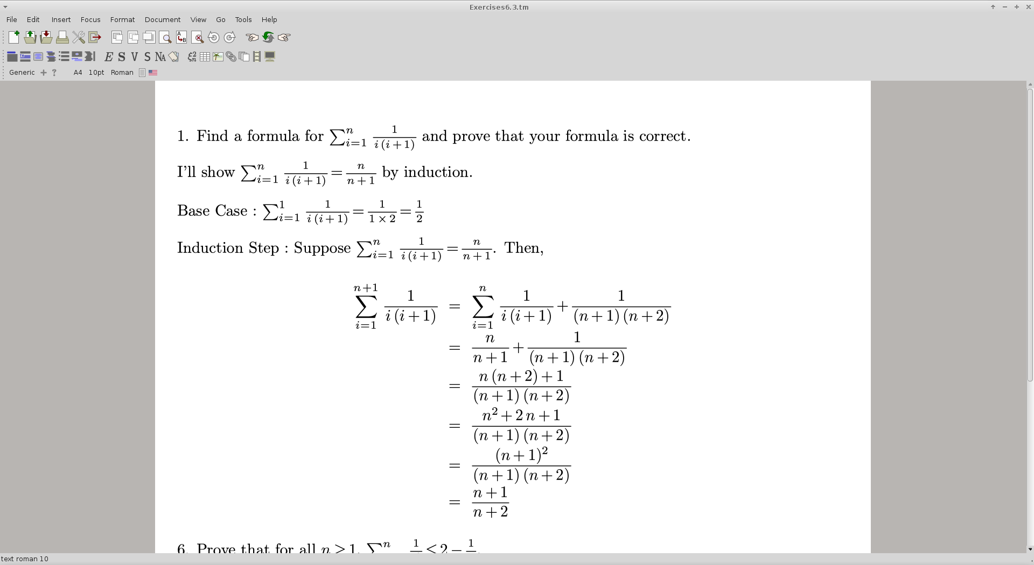The width and height of the screenshot is (1034, 565).
Task: Toggle the page orientation icon
Action: coord(142,73)
